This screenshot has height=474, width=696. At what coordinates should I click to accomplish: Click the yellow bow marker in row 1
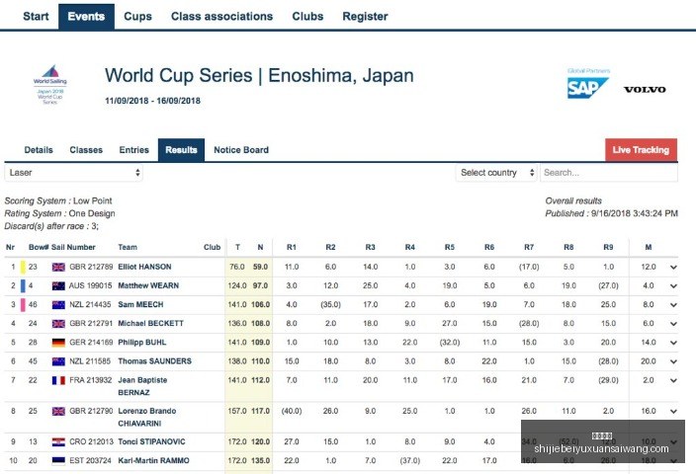[23, 267]
